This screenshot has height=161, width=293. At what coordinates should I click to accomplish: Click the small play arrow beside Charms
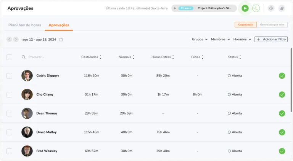point(175,8)
